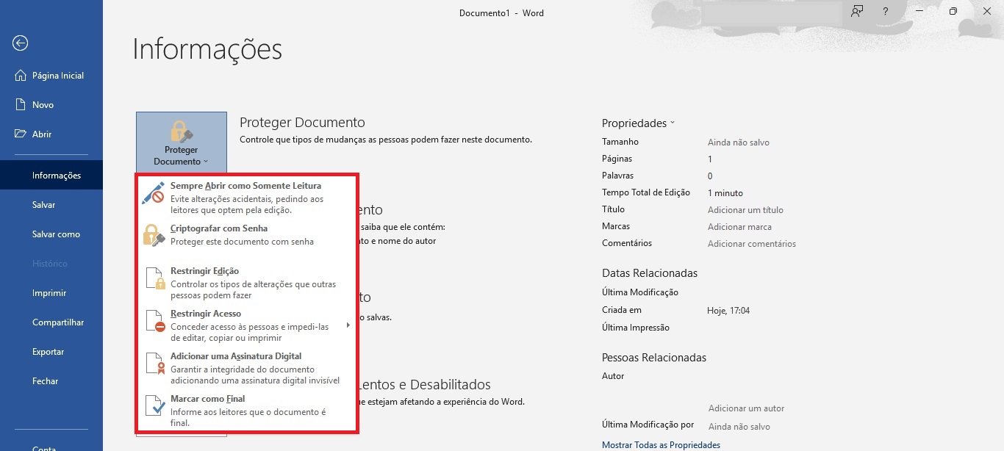Click the Sempre Abrir como Somente Leitura icon
This screenshot has width=1004, height=451.
coord(154,193)
